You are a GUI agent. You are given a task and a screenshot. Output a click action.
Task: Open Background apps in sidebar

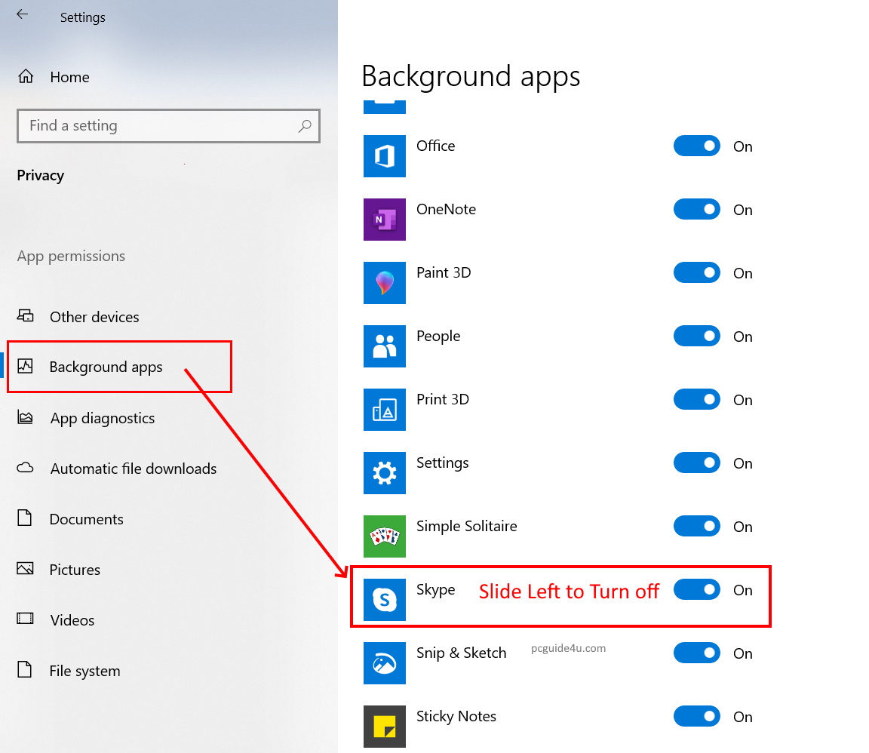(106, 367)
